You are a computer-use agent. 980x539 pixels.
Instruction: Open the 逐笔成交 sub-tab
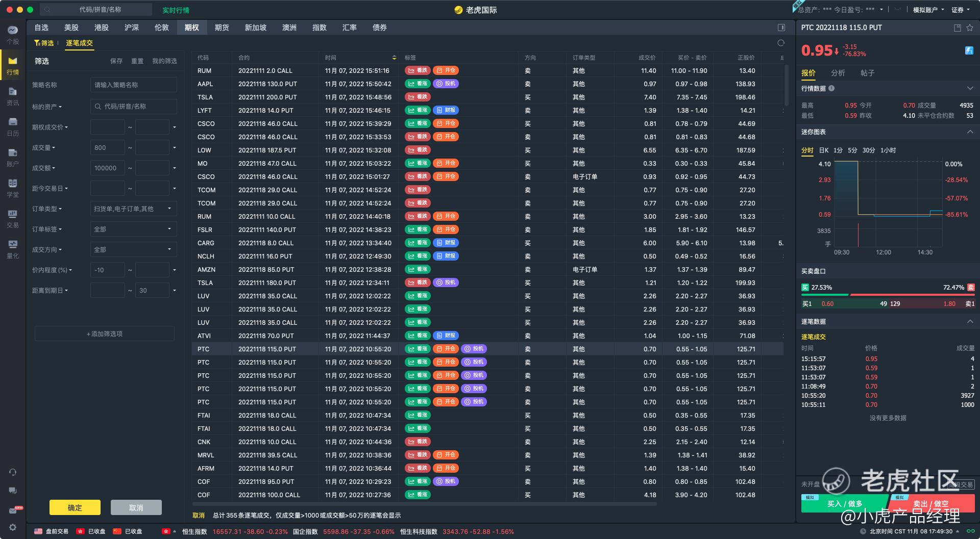[x=80, y=43]
